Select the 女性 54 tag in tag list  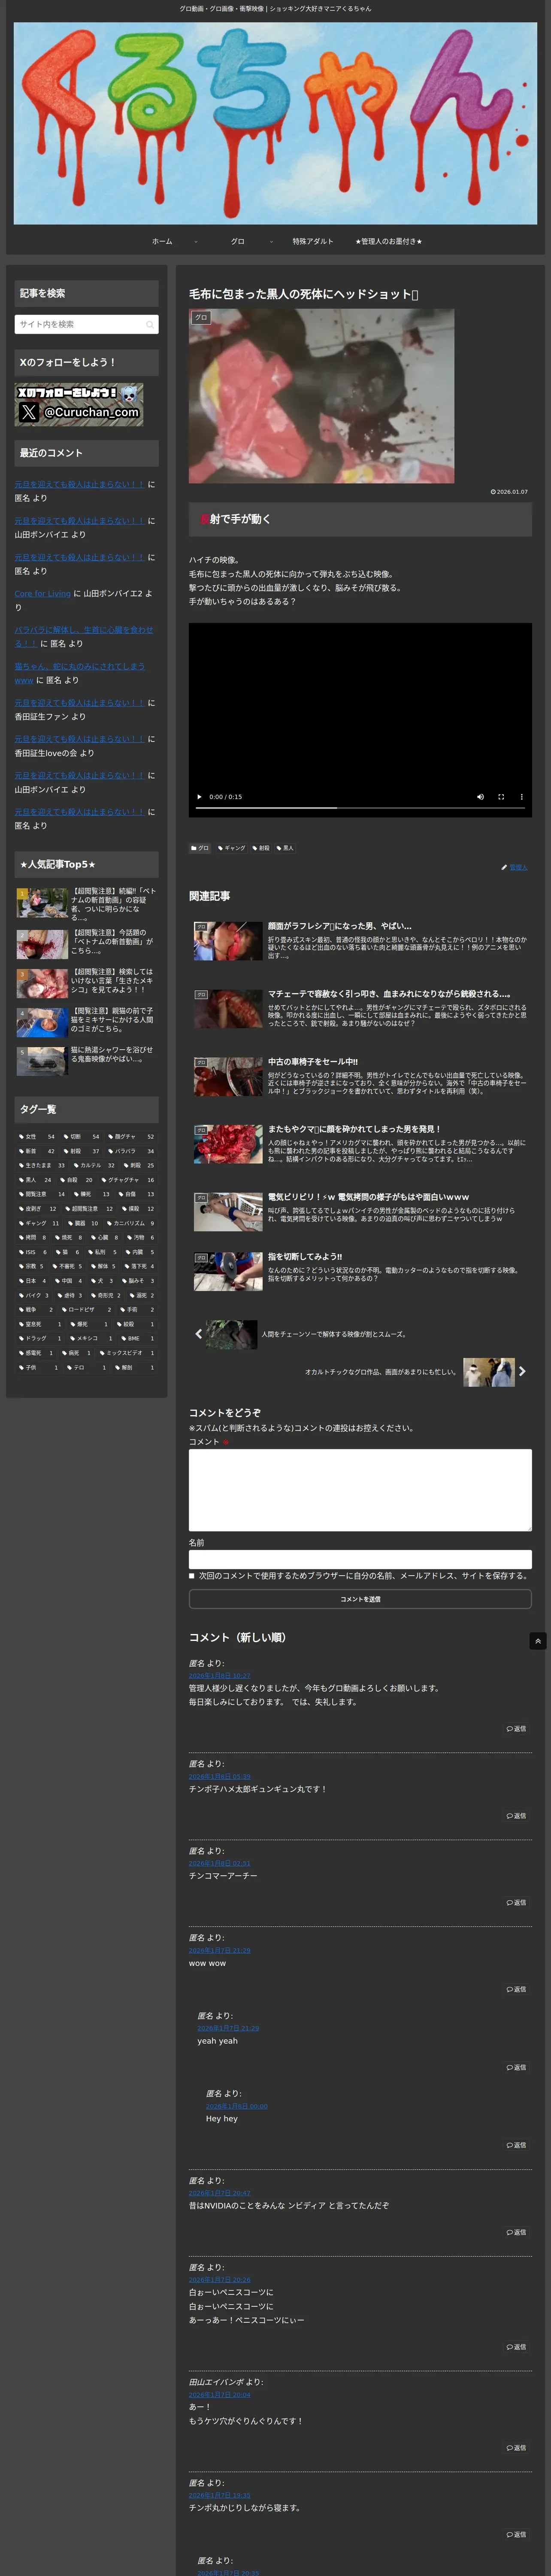pyautogui.click(x=37, y=1136)
